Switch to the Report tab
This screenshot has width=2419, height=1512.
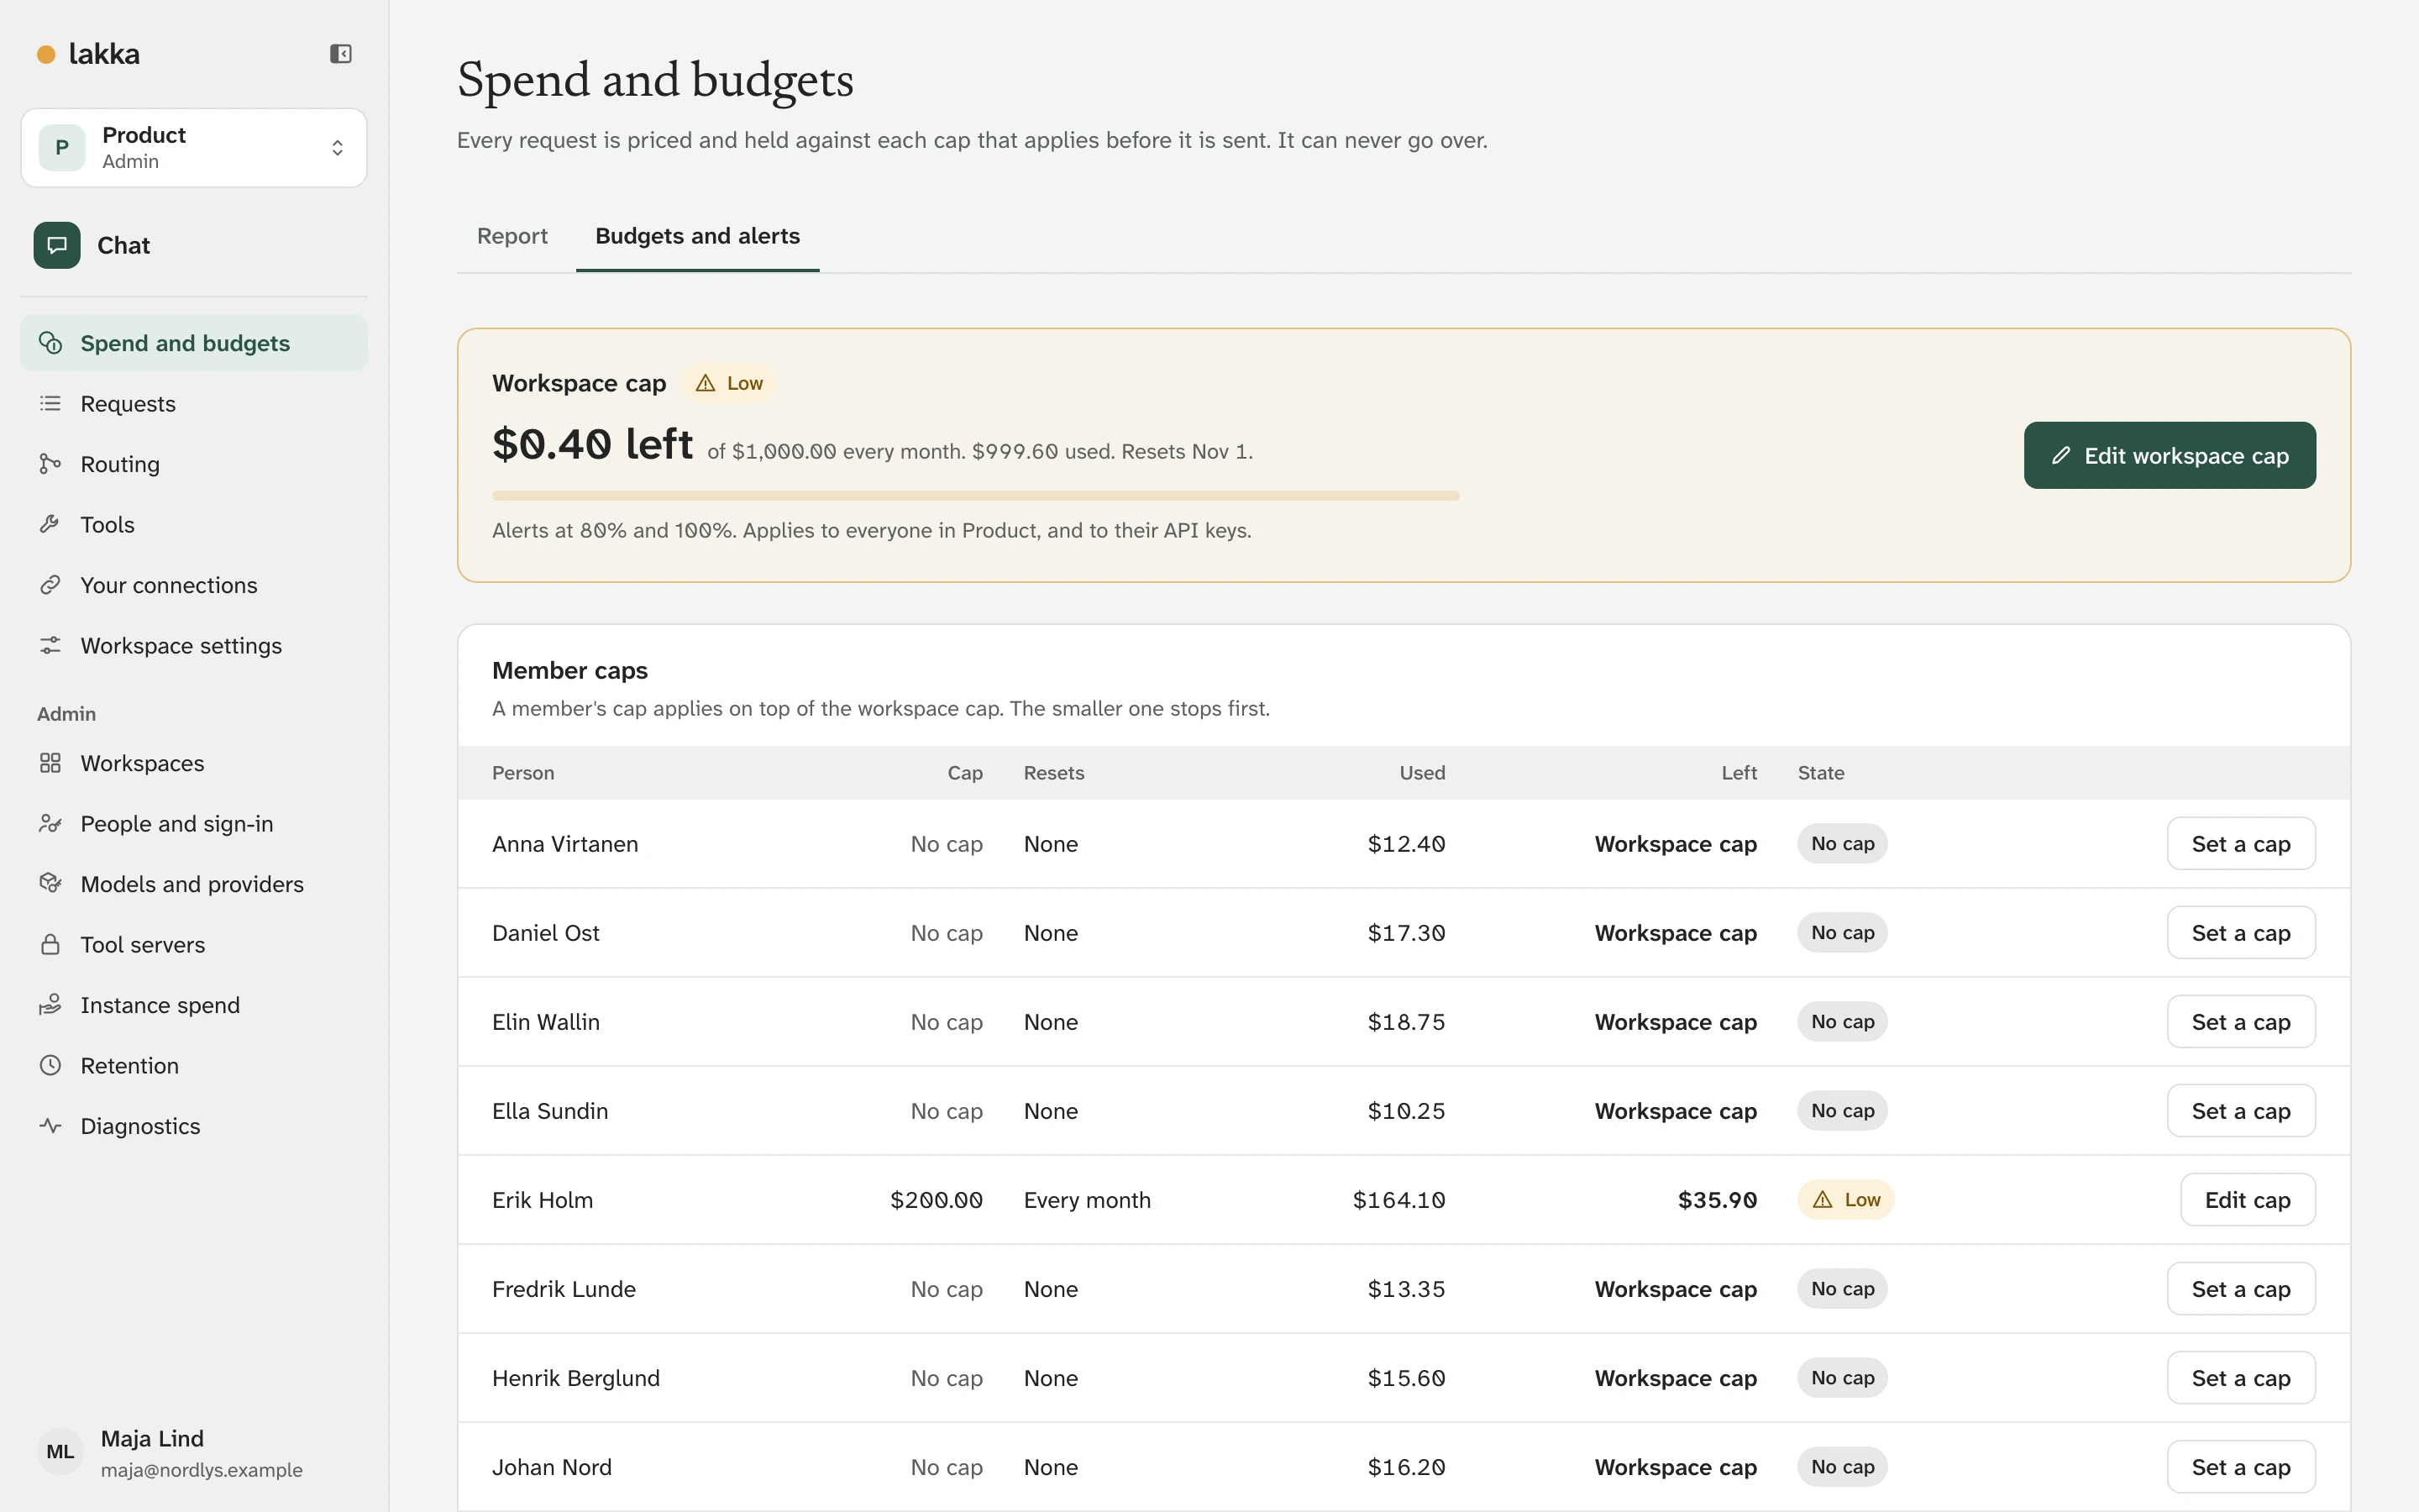pos(512,236)
